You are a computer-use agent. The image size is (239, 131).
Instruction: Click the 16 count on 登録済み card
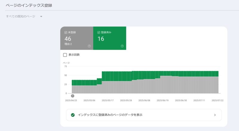coord(101,39)
